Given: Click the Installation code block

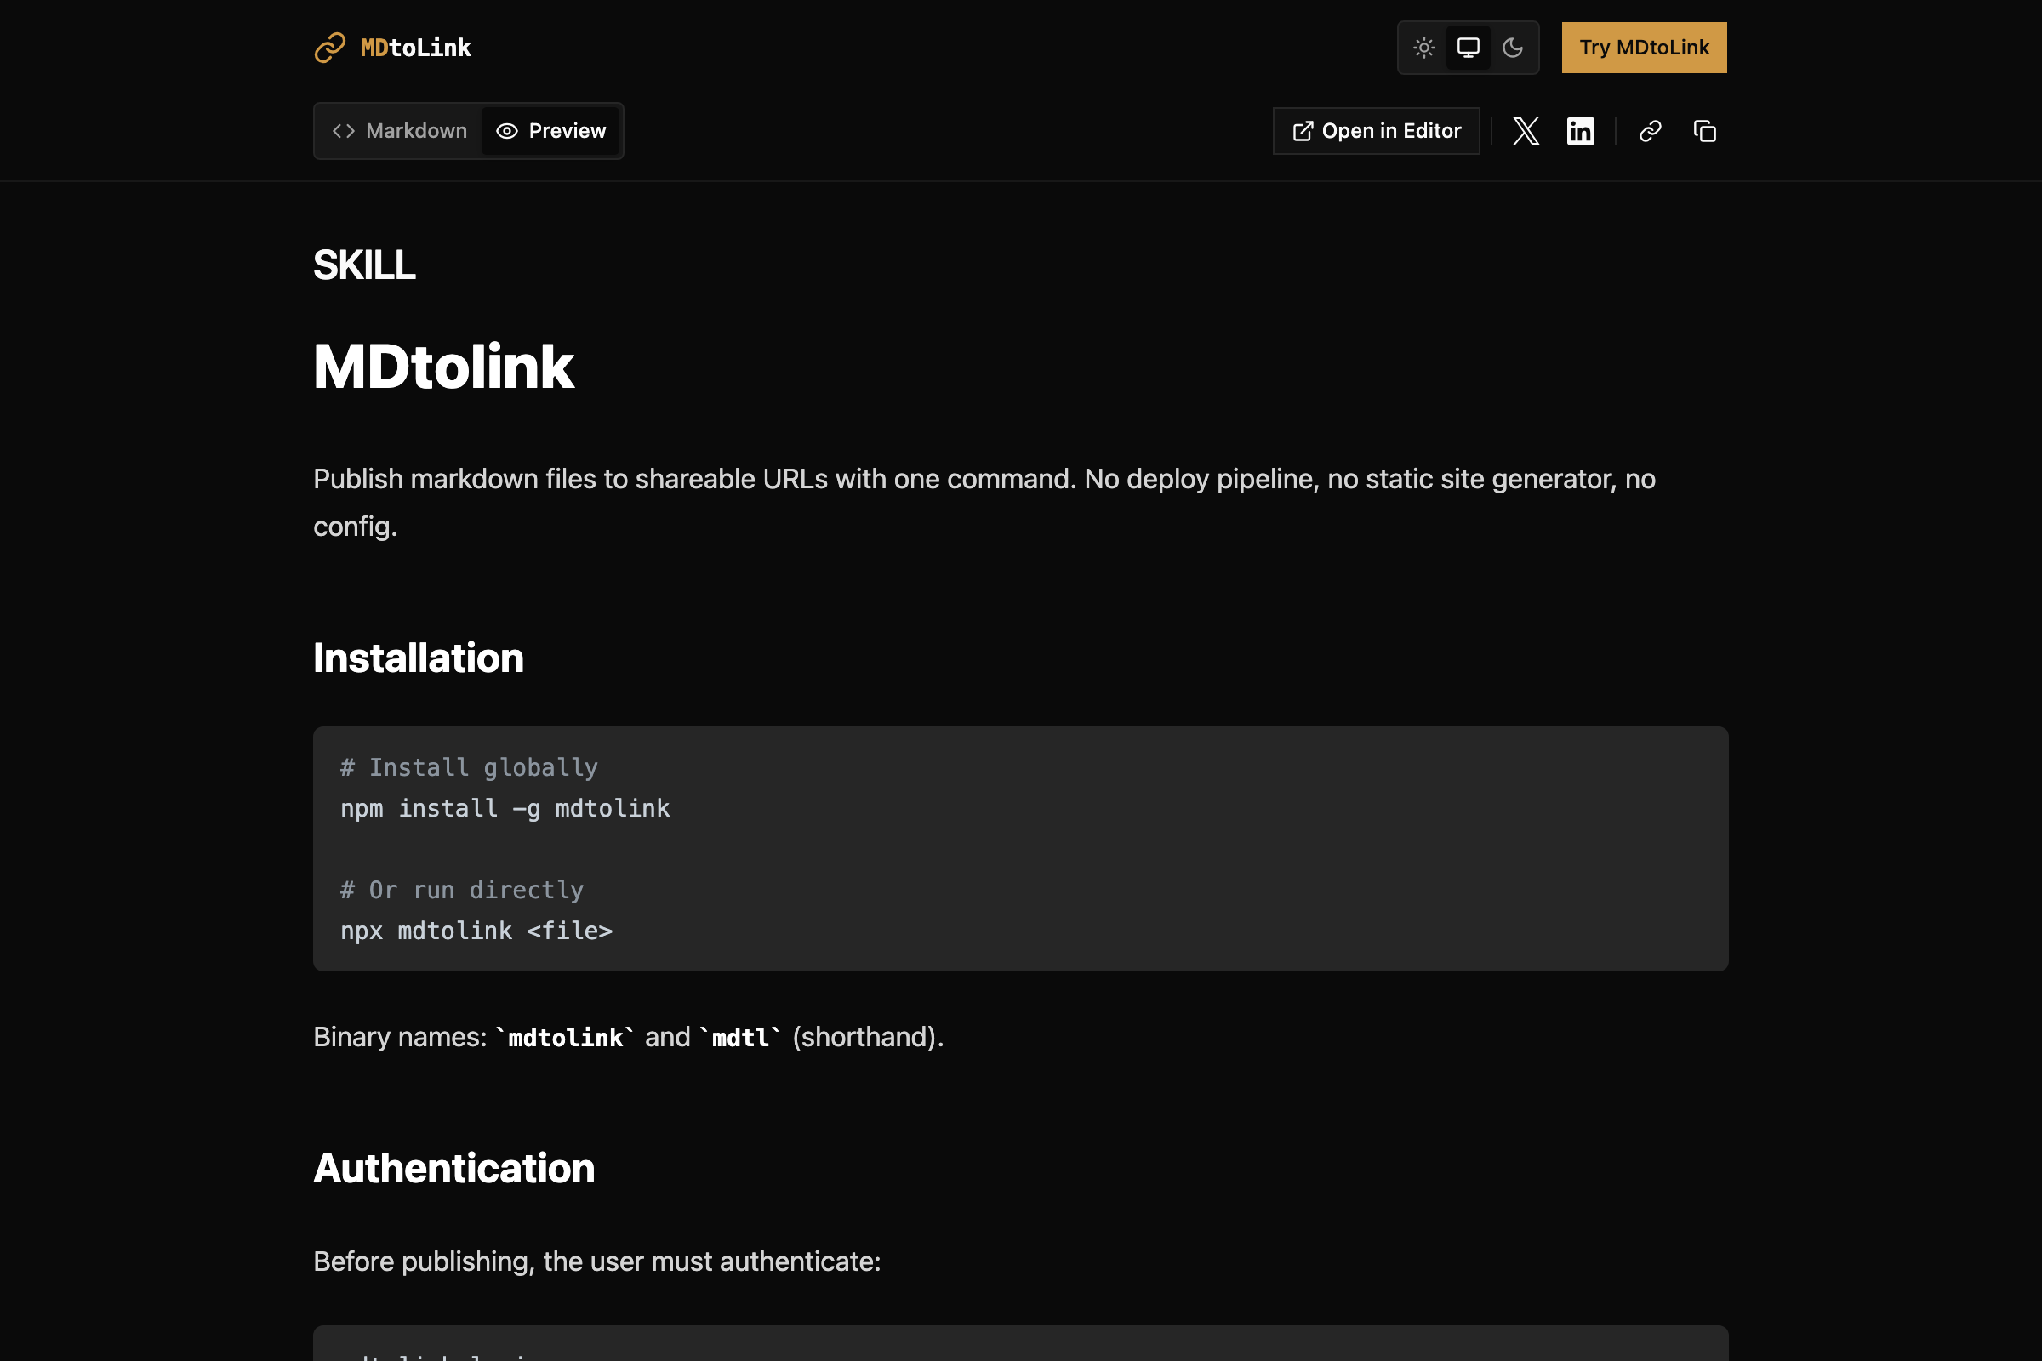Looking at the screenshot, I should pyautogui.click(x=1020, y=848).
